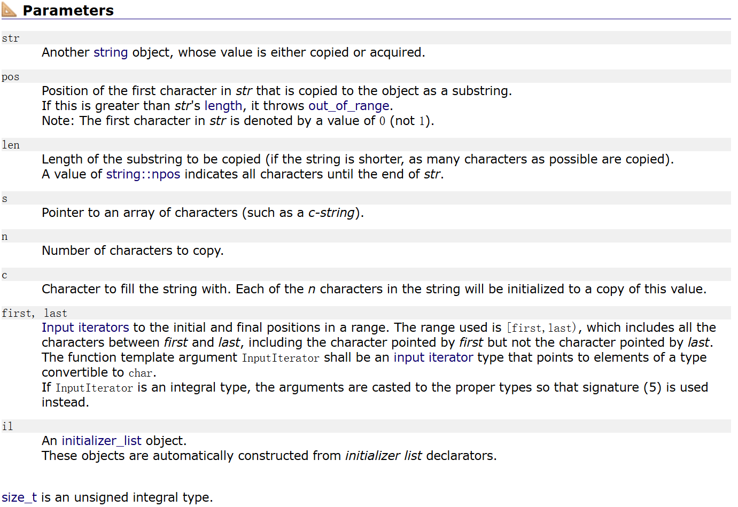
Task: Select the 'str' parameter name
Action: tap(11, 38)
